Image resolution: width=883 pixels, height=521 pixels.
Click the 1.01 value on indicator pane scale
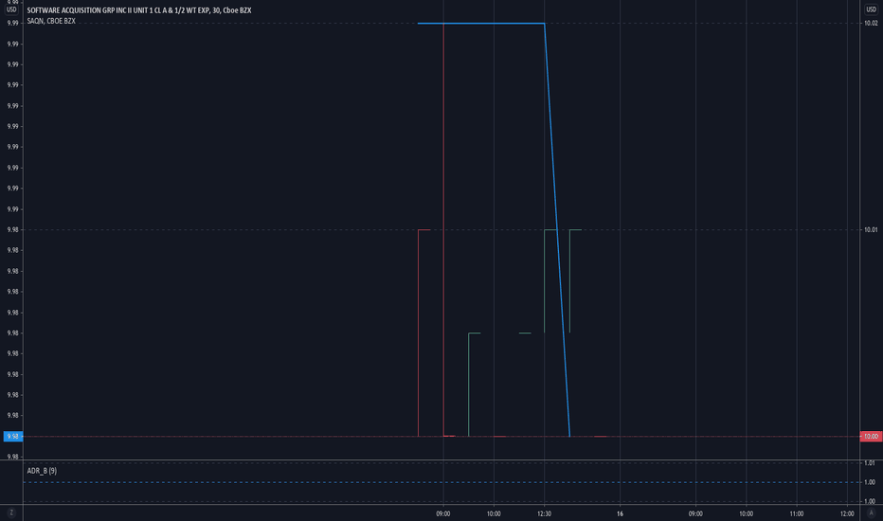pyautogui.click(x=870, y=463)
